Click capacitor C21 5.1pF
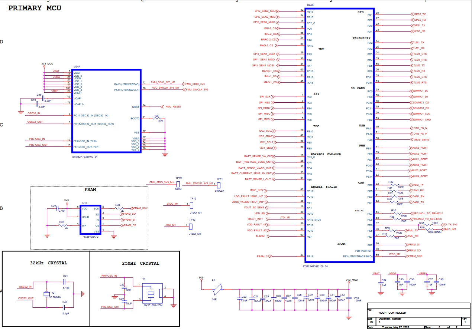472x330 pixels. [x=65, y=282]
